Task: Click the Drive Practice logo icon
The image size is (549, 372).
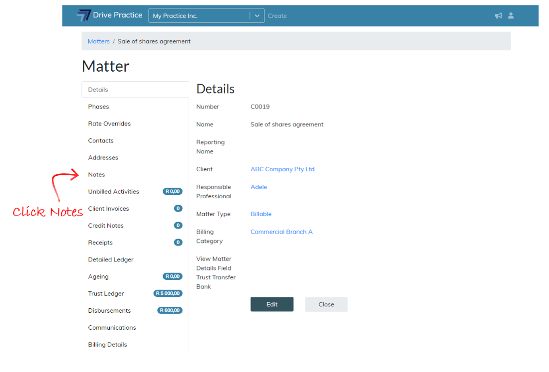Action: [83, 15]
